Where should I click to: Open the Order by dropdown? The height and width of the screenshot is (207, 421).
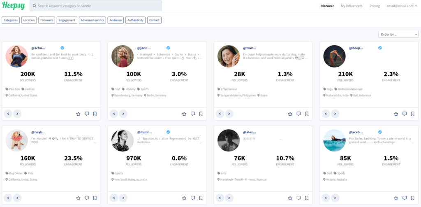[398, 34]
